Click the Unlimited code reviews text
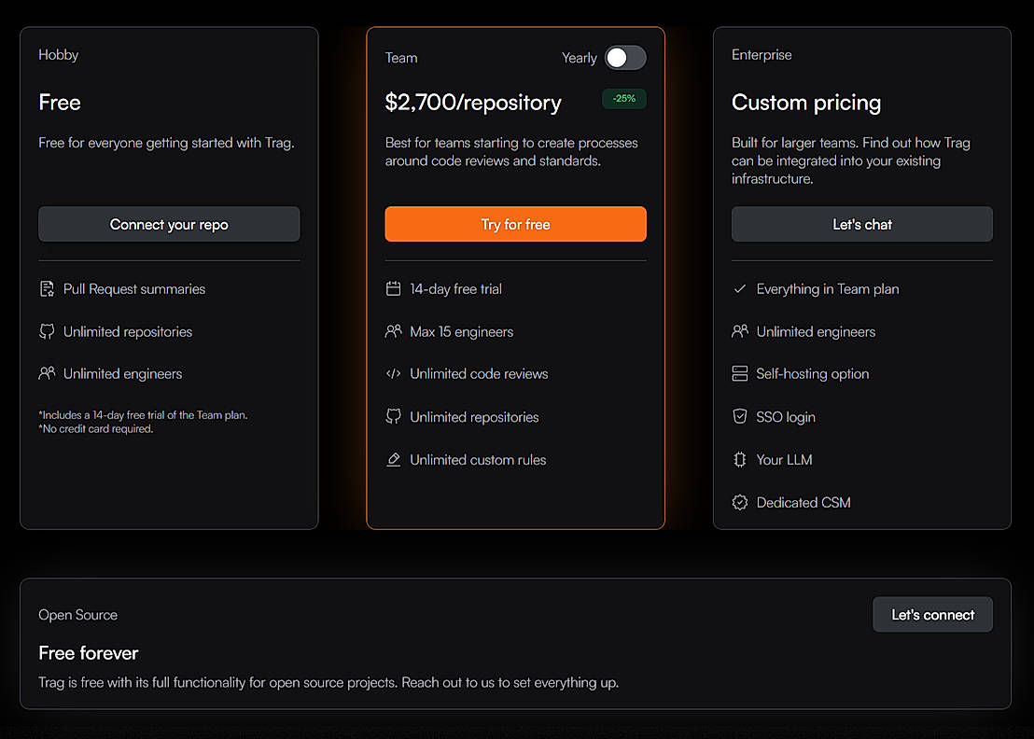 [479, 374]
